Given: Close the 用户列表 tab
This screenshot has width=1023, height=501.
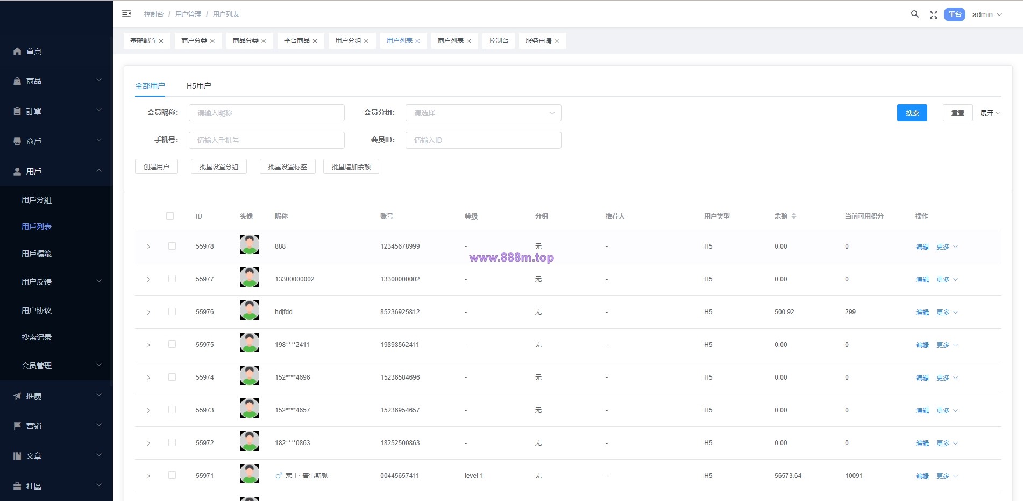Looking at the screenshot, I should [417, 41].
